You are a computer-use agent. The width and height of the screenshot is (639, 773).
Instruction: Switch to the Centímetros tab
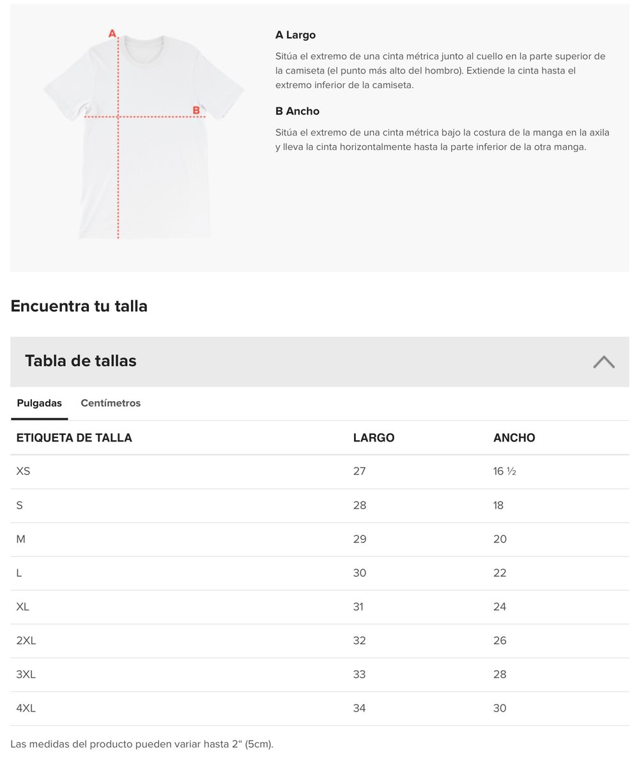pyautogui.click(x=111, y=403)
